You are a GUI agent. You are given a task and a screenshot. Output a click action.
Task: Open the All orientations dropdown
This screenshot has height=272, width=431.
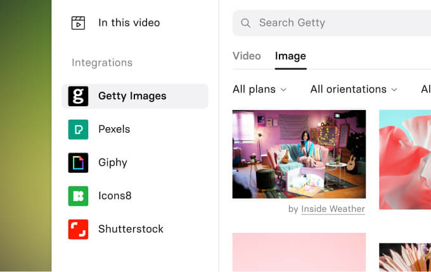[x=354, y=89]
